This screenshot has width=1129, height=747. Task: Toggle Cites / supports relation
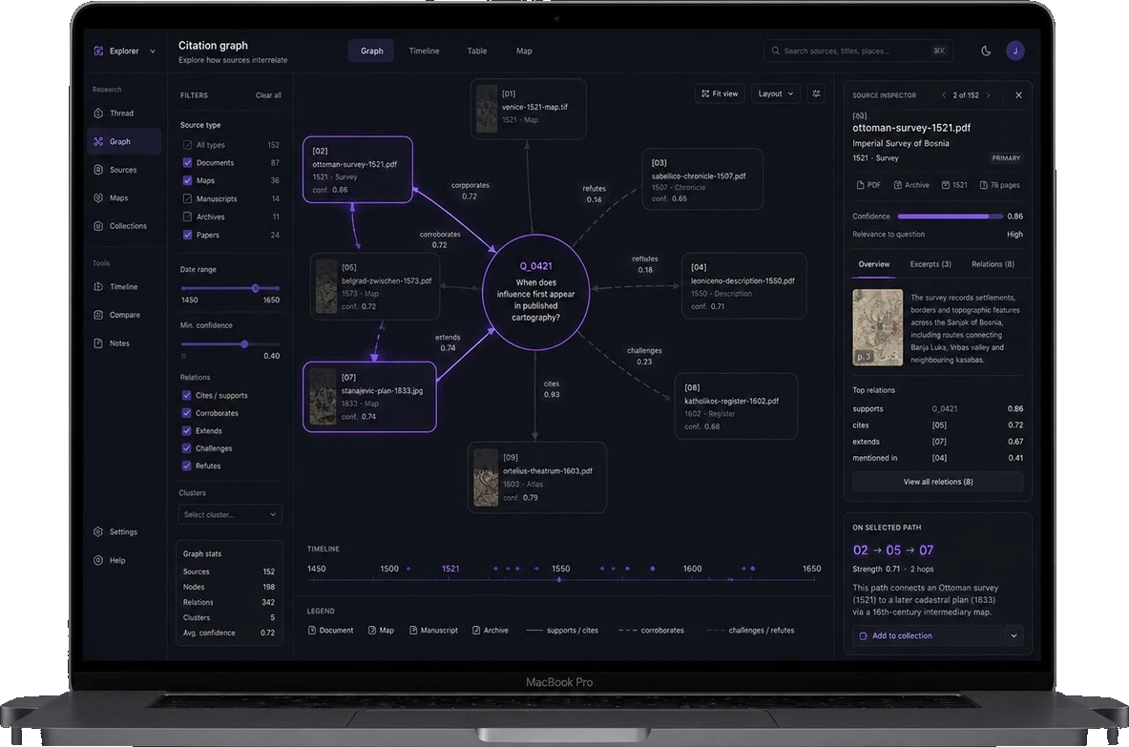point(186,395)
